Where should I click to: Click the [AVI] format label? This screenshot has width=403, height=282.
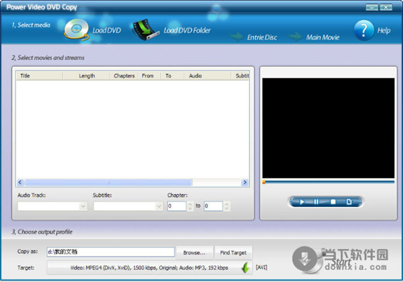click(x=261, y=267)
